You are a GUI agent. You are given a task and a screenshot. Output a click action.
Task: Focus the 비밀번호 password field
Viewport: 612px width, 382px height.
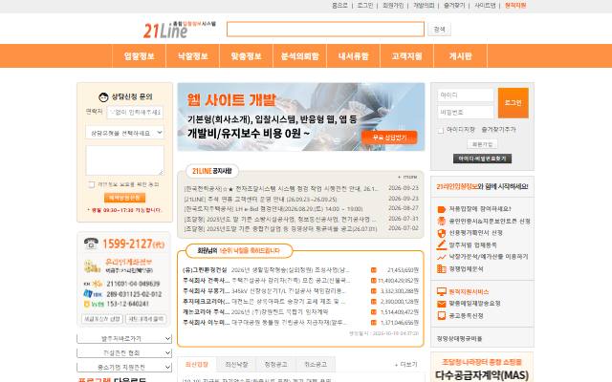[x=466, y=113]
